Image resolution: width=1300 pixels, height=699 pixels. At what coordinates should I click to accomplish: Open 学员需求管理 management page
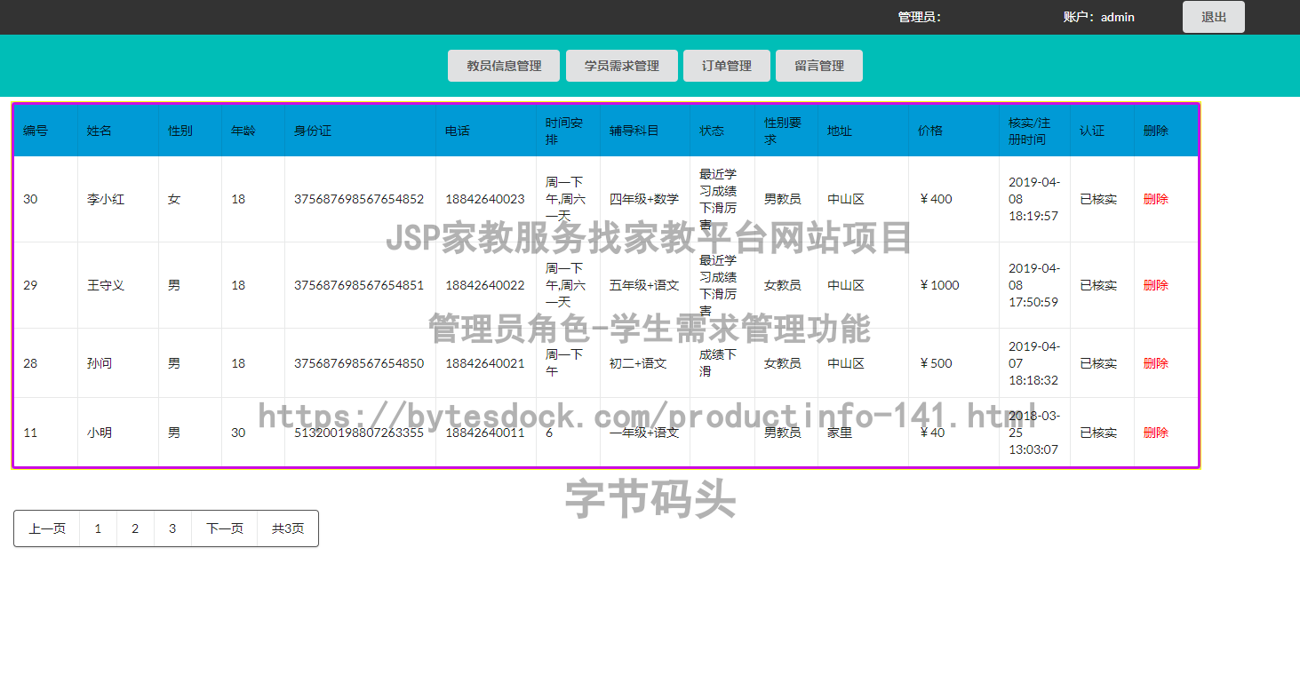pos(621,65)
